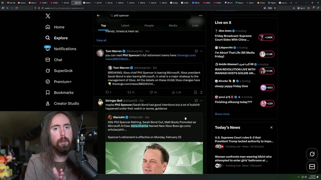Show hidden system tray icons

[298, 177]
